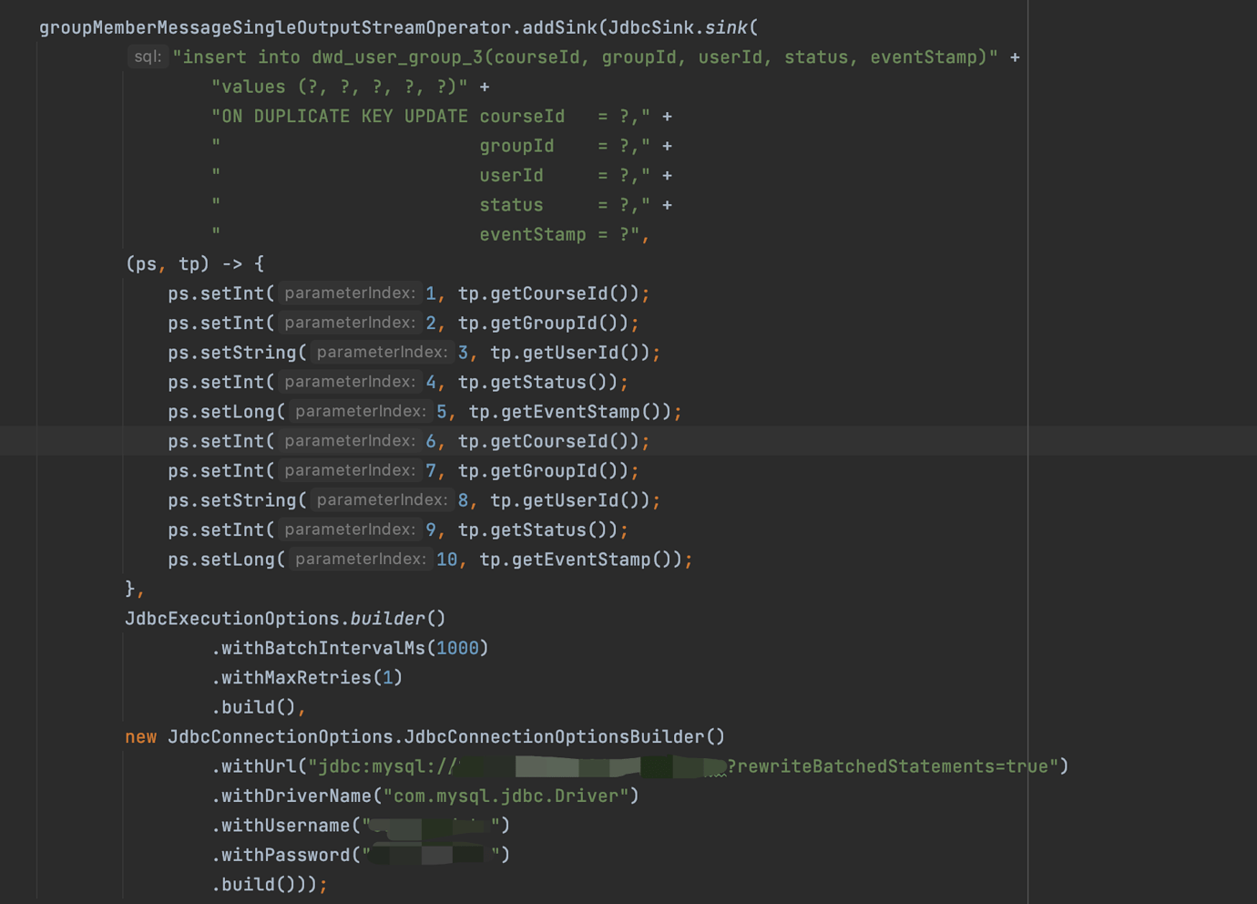Click the ps.setLong parameterIndex 10 line

[x=430, y=560]
